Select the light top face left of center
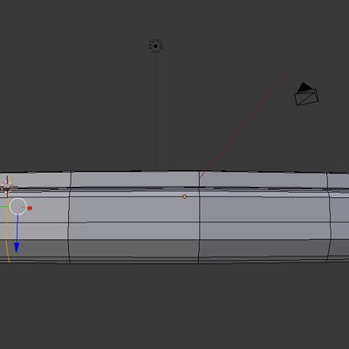The width and height of the screenshot is (349, 349). pyautogui.click(x=135, y=179)
